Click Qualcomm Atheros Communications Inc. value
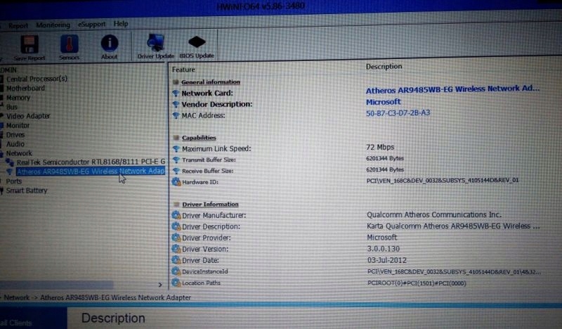This screenshot has height=329, width=562. (434, 214)
